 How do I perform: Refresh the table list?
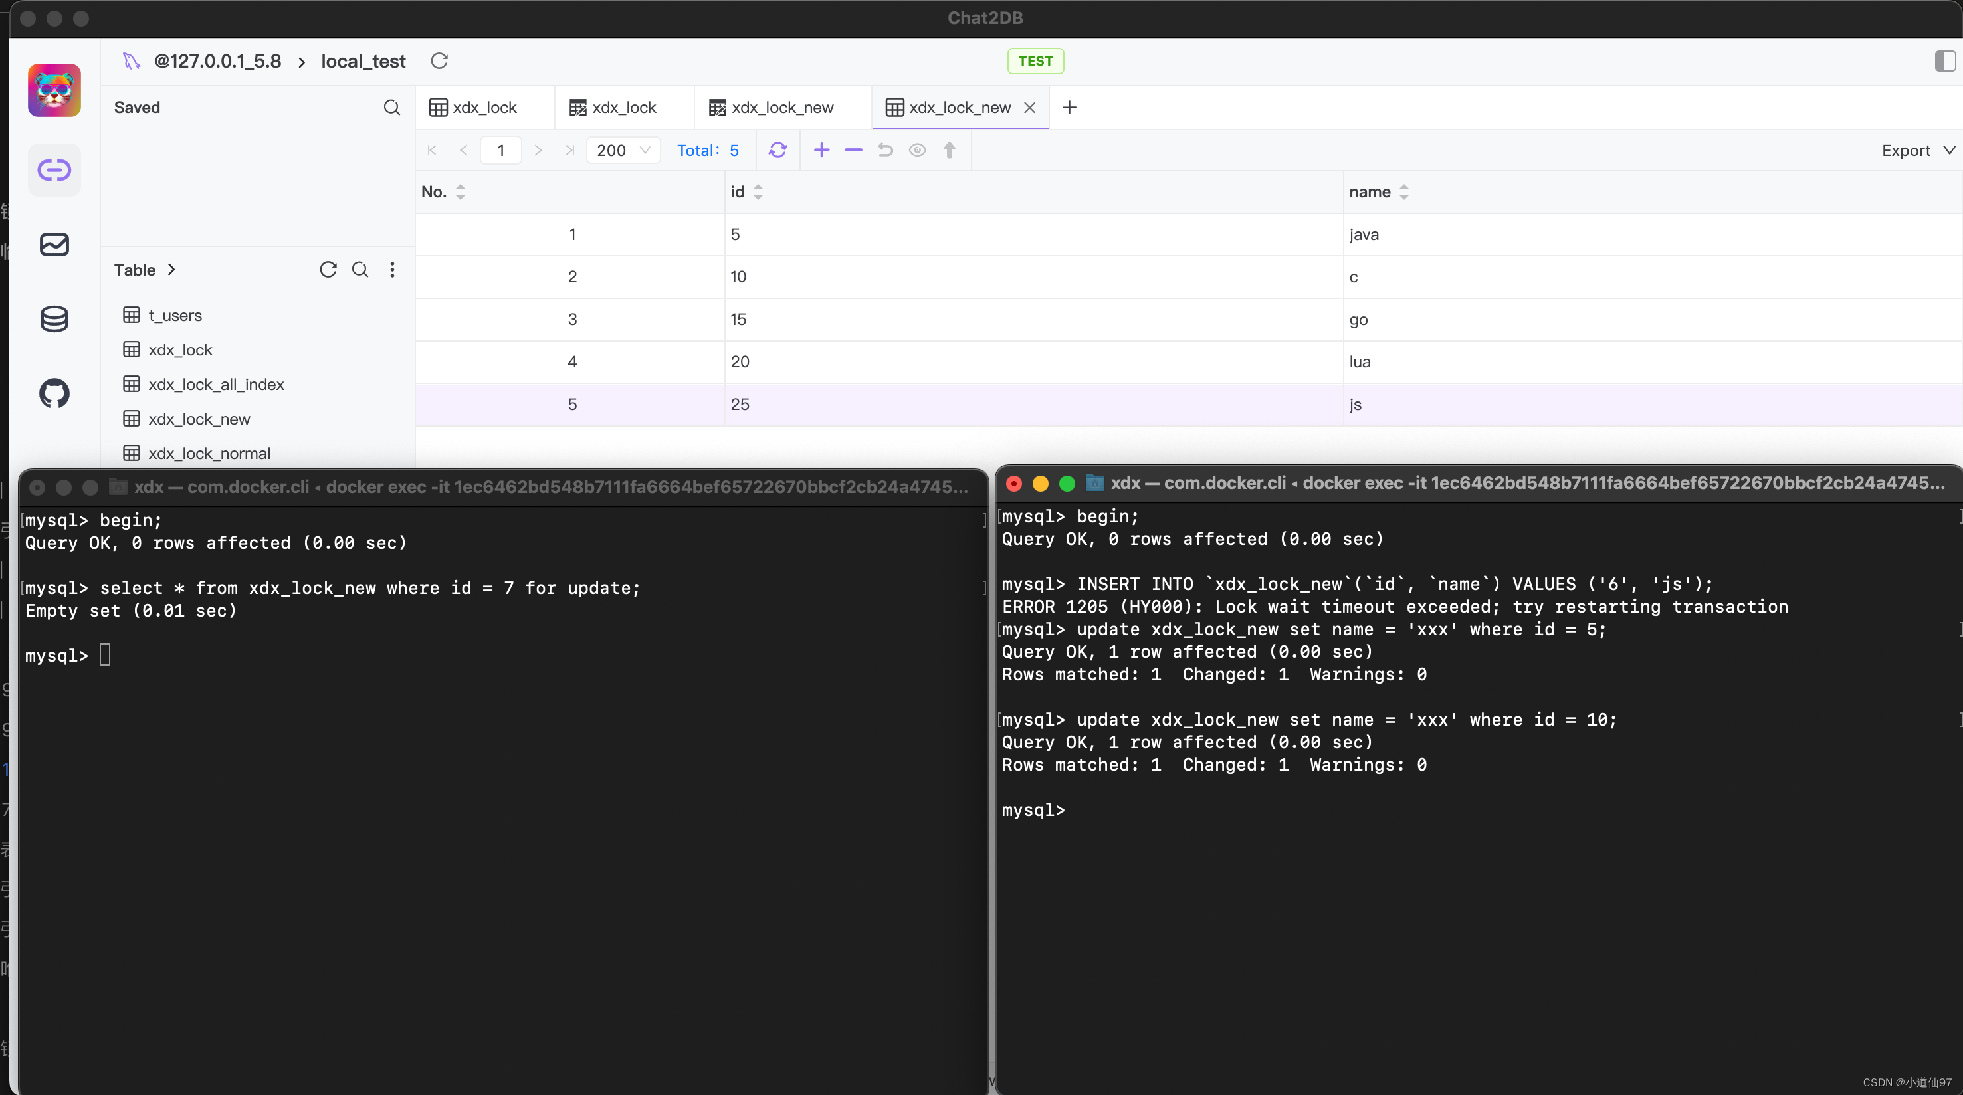click(x=328, y=270)
